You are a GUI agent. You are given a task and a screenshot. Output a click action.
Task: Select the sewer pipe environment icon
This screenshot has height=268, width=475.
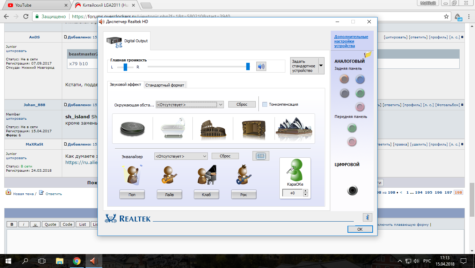(133, 128)
